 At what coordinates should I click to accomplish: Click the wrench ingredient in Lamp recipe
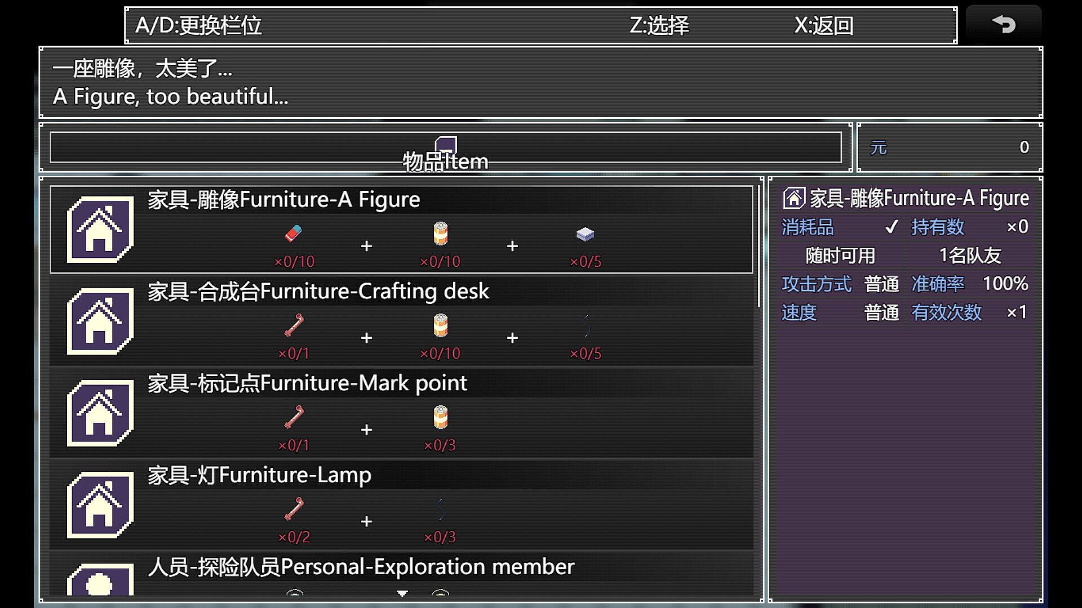(294, 509)
